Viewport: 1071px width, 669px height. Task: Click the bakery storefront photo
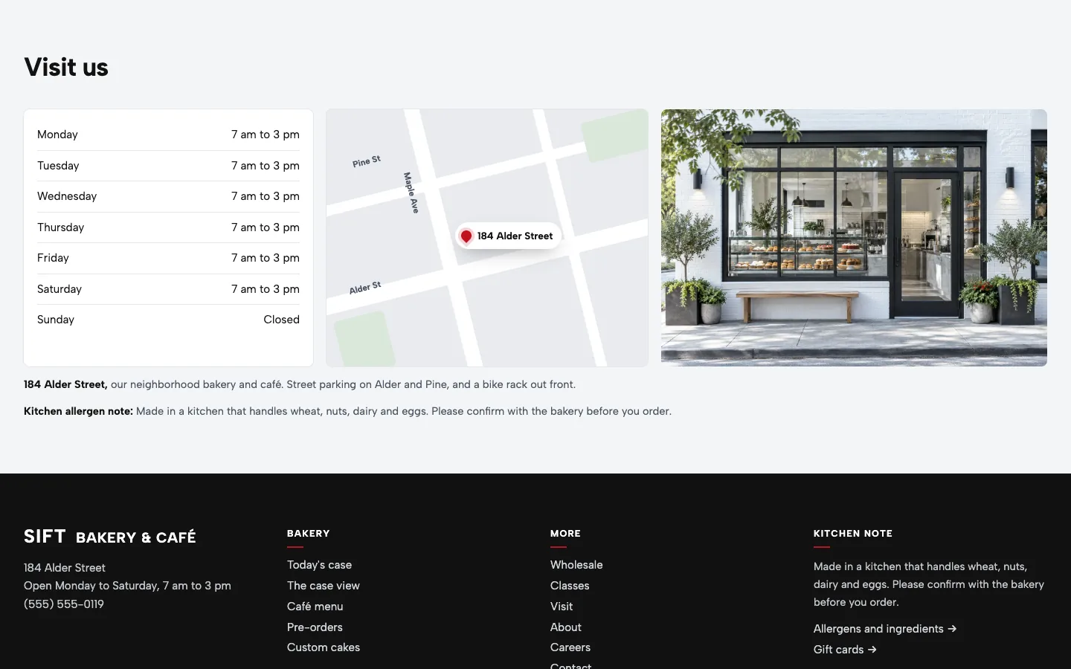[854, 238]
